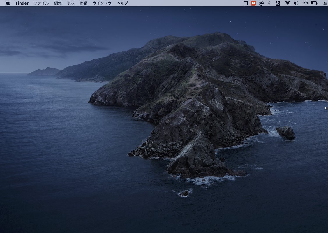The width and height of the screenshot is (328, 233).
Task: Open the volume control menu
Action: [x=296, y=3]
